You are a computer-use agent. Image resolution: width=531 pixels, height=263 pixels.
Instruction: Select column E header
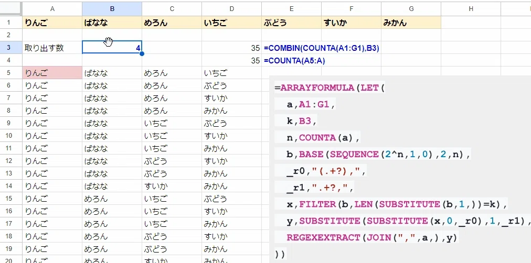point(292,9)
